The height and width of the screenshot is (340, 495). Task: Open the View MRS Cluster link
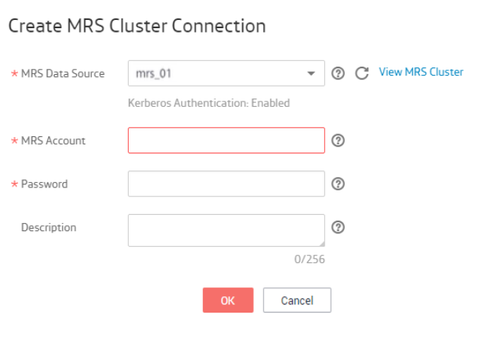(421, 72)
